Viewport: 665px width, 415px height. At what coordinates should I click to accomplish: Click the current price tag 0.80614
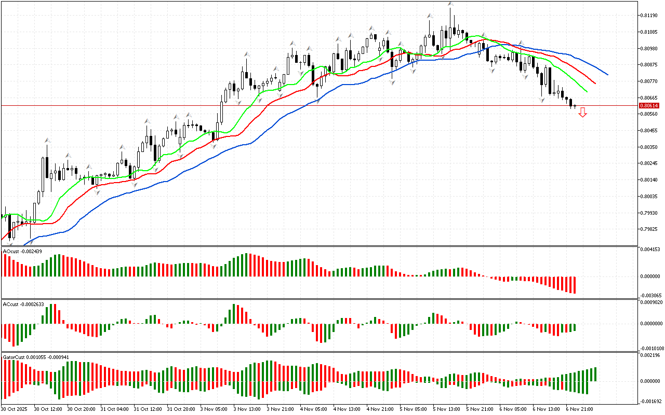click(x=647, y=106)
